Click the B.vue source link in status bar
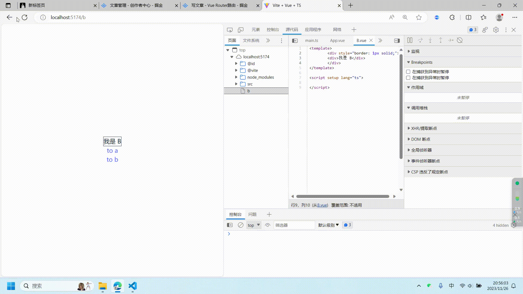523x294 pixels. (x=322, y=205)
